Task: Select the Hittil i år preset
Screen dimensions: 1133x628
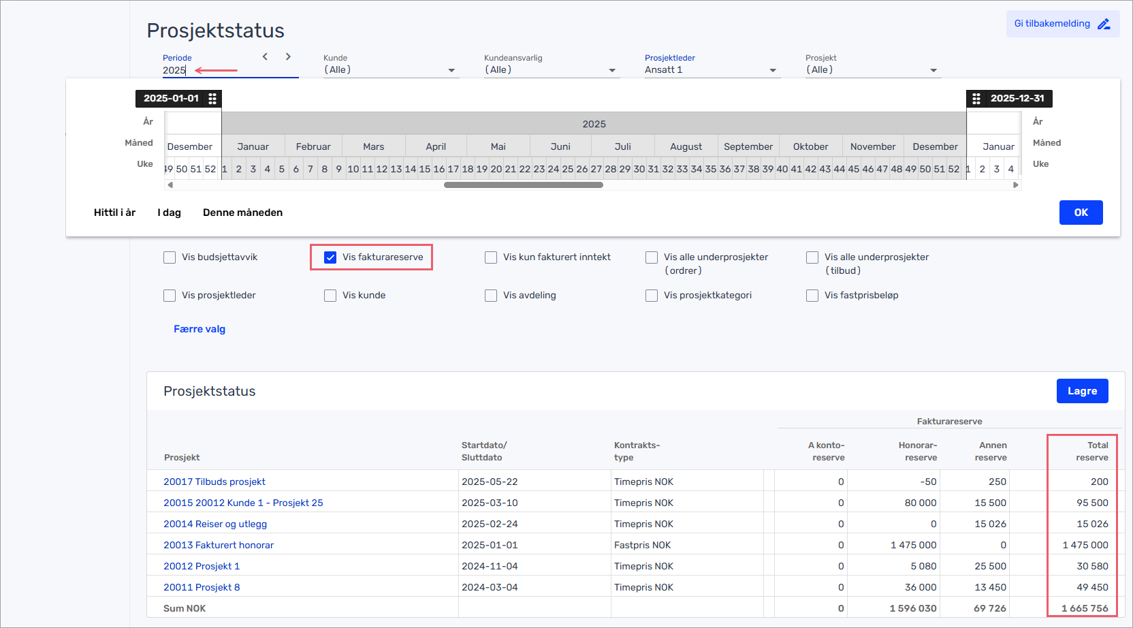Action: pos(114,213)
